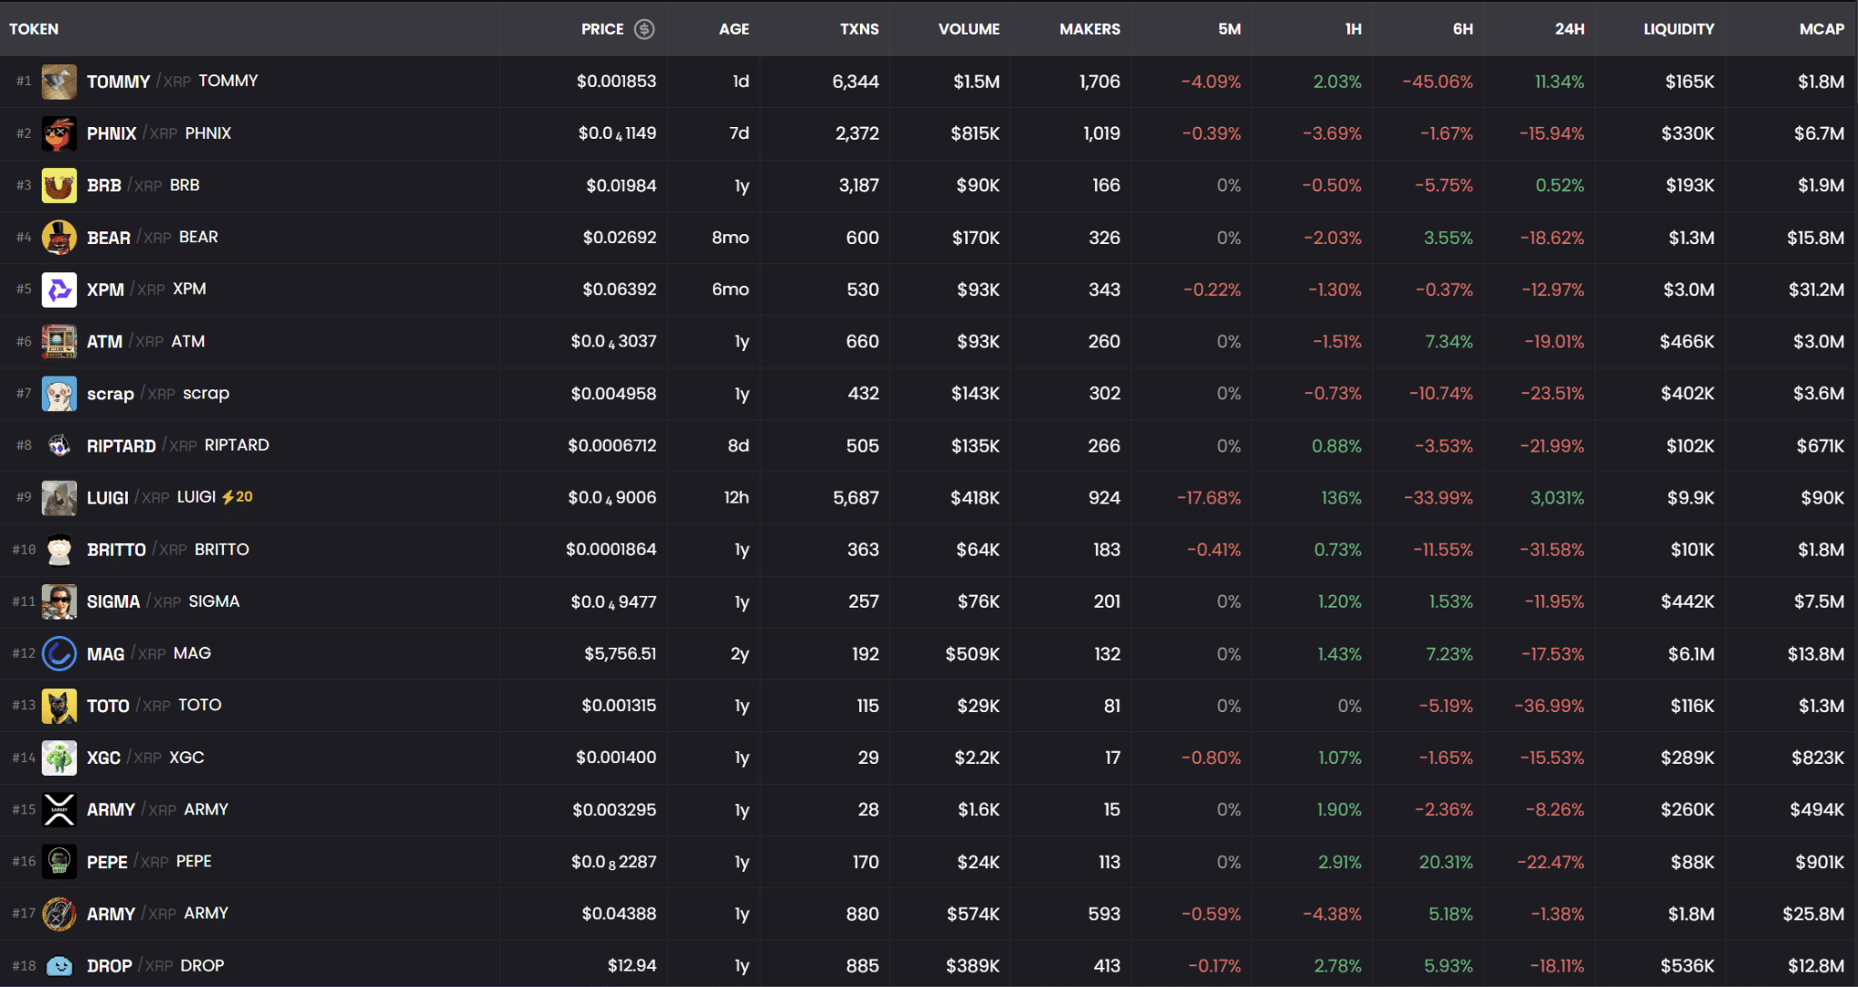The image size is (1858, 987).
Task: Click the XPM purple token logo
Action: click(59, 289)
